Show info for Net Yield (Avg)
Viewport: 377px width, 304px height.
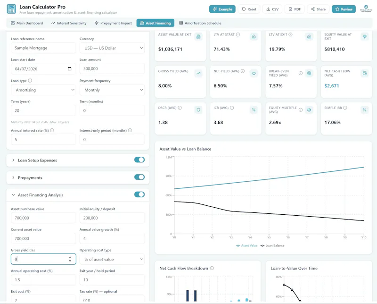pyautogui.click(x=243, y=71)
